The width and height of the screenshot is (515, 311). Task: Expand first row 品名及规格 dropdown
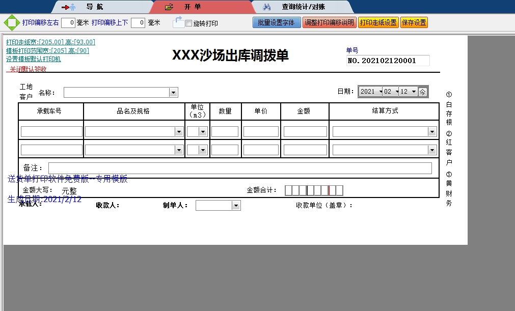(x=178, y=132)
